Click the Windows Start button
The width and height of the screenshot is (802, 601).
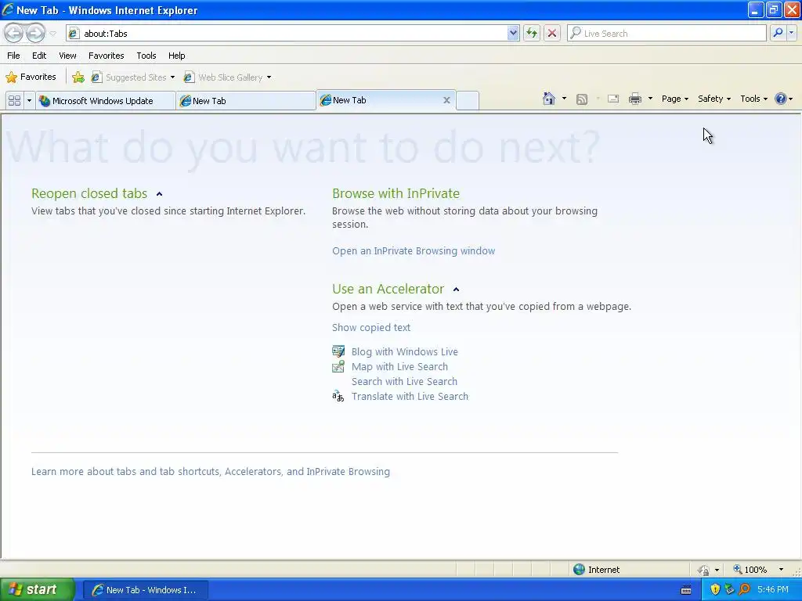38,590
